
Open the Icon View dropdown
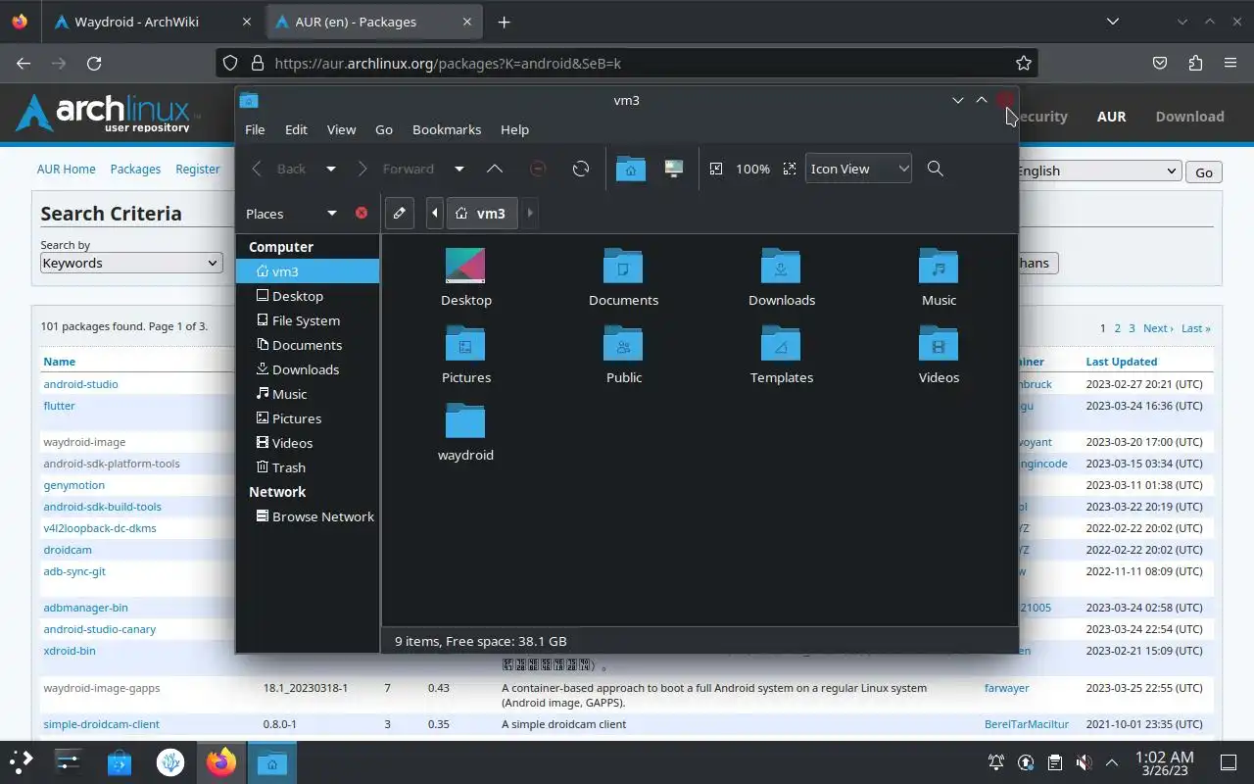click(x=858, y=169)
